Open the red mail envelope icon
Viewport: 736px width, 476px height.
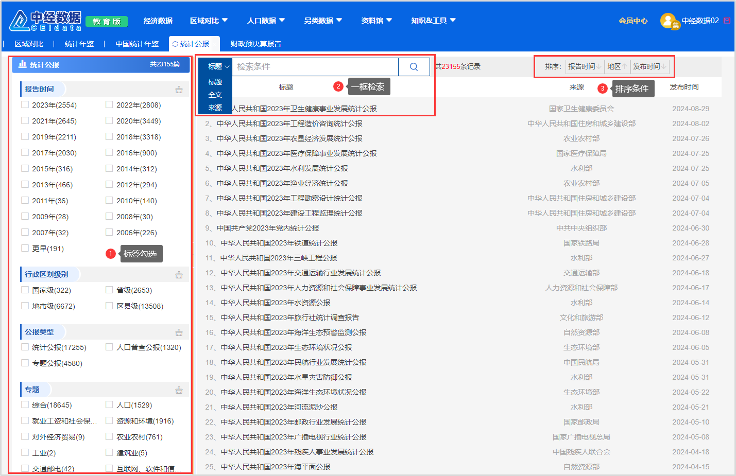[727, 21]
